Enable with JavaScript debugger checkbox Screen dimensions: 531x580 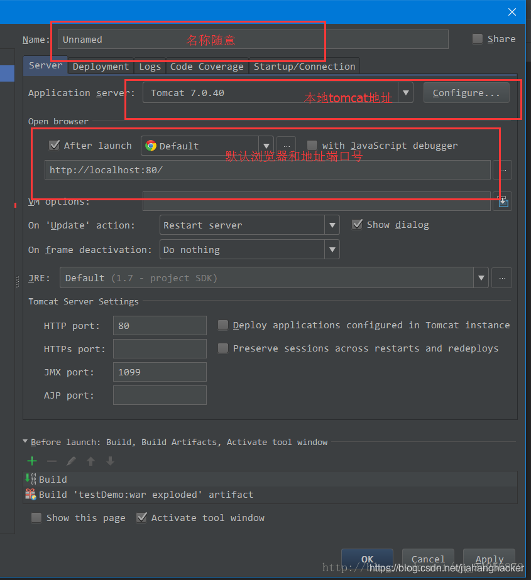(x=312, y=146)
